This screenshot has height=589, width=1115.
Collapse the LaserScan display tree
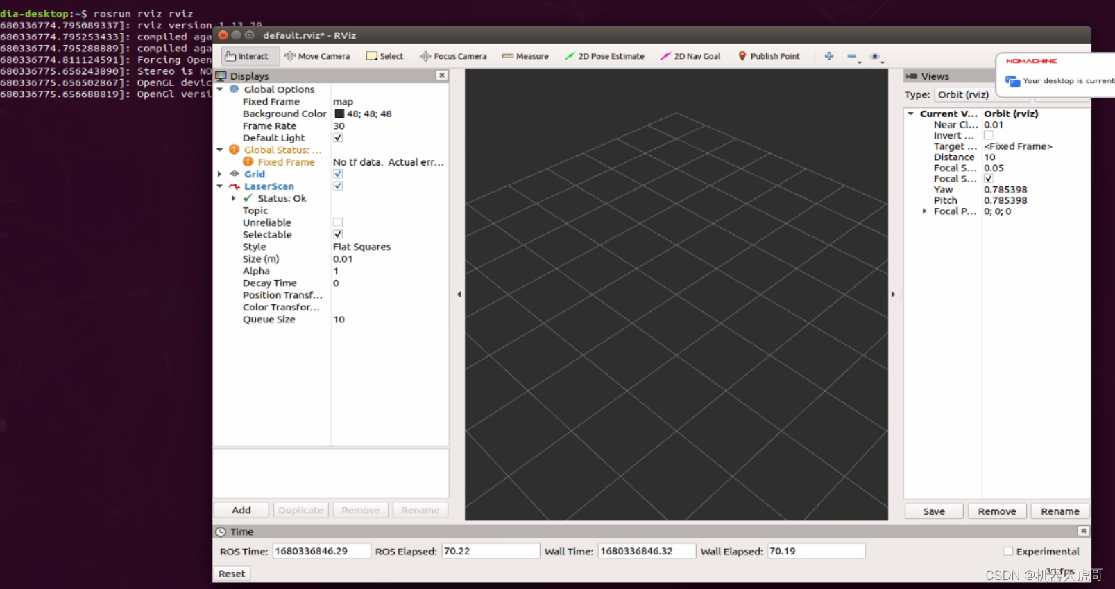coord(220,186)
